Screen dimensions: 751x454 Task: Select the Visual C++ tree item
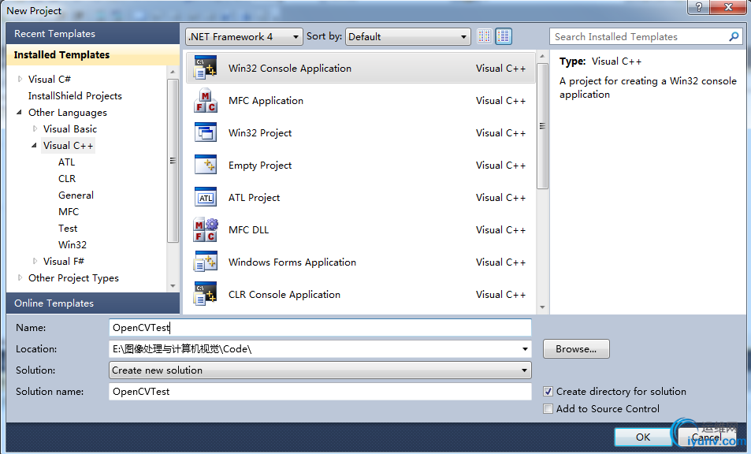68,146
